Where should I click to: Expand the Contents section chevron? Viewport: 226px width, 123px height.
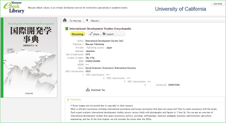click(68, 100)
